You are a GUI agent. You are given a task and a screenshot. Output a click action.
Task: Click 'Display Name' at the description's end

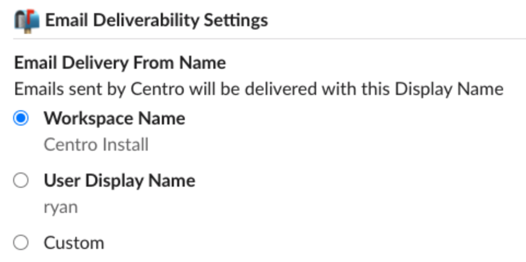tap(449, 89)
